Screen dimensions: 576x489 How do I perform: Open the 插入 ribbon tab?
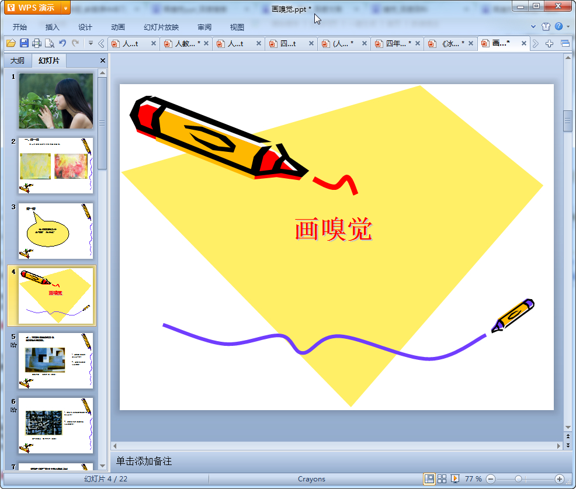(52, 27)
